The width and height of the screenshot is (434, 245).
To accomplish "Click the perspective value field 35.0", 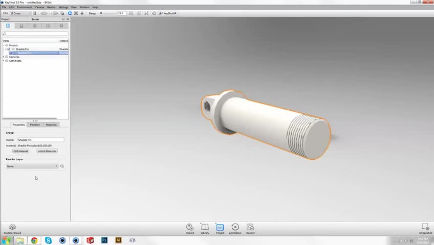I will 122,13.
